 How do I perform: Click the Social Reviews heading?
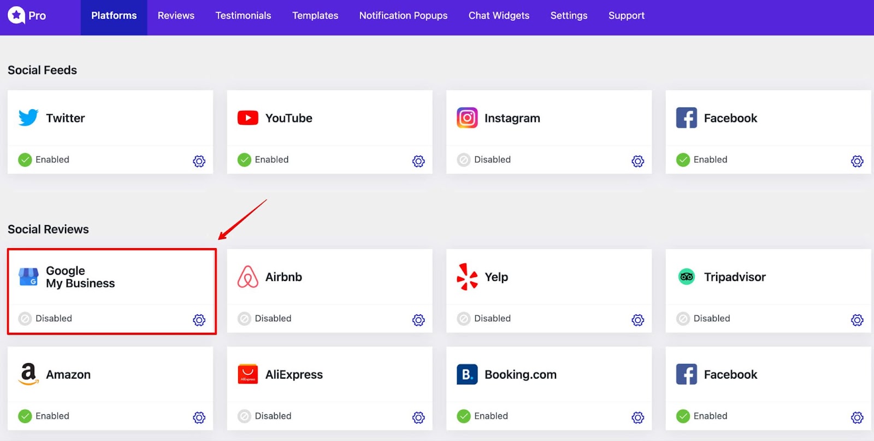point(48,229)
